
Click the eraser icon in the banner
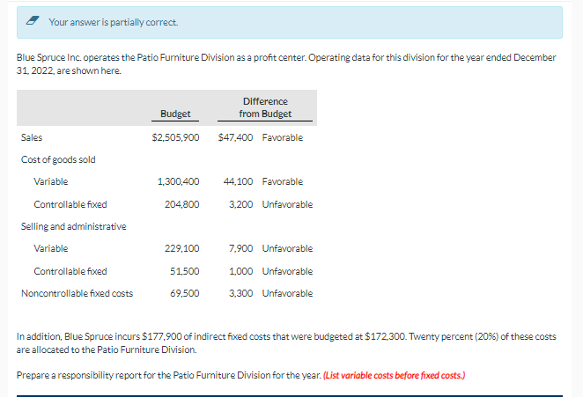pyautogui.click(x=33, y=21)
